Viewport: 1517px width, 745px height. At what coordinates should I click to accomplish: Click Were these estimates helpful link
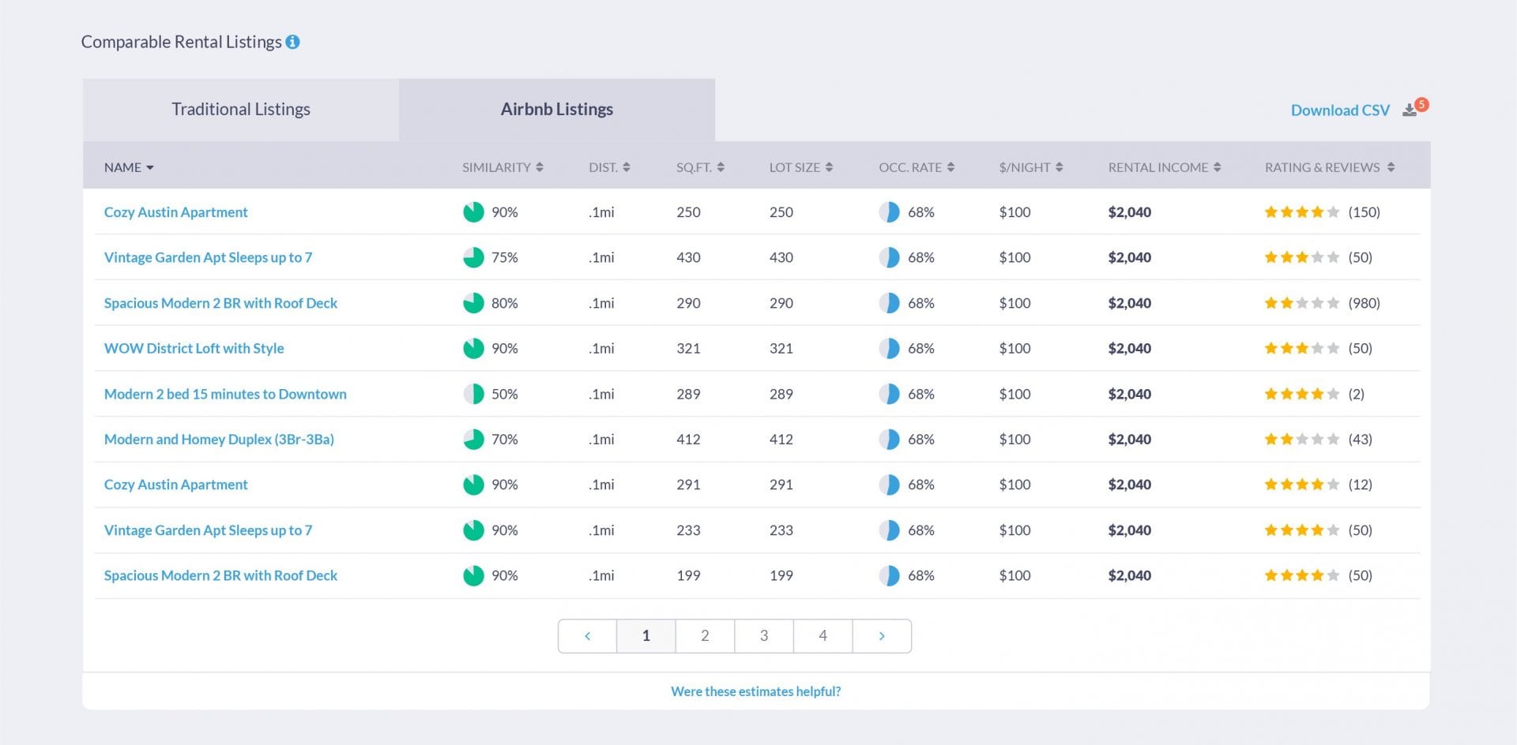[x=755, y=691]
